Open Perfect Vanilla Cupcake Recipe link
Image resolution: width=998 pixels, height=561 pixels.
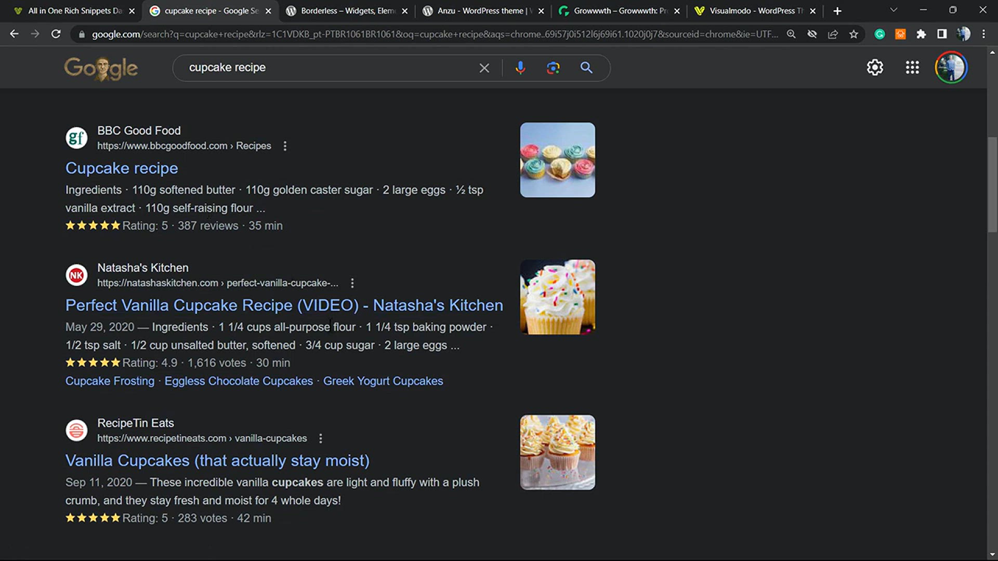pyautogui.click(x=284, y=305)
